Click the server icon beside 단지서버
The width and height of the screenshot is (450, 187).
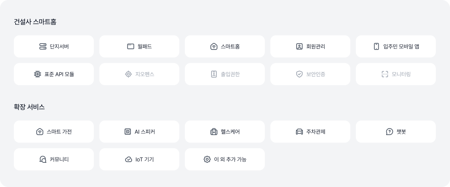click(x=43, y=46)
